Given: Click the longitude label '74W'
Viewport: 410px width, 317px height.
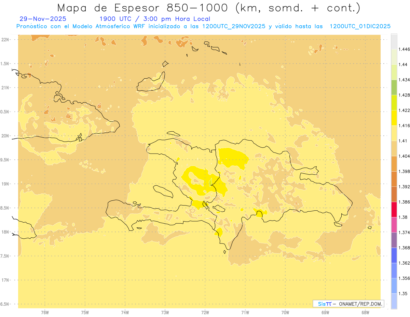Looking at the screenshot, I should pos(125,313).
